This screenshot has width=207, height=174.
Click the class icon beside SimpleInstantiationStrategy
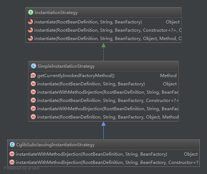click(x=34, y=66)
